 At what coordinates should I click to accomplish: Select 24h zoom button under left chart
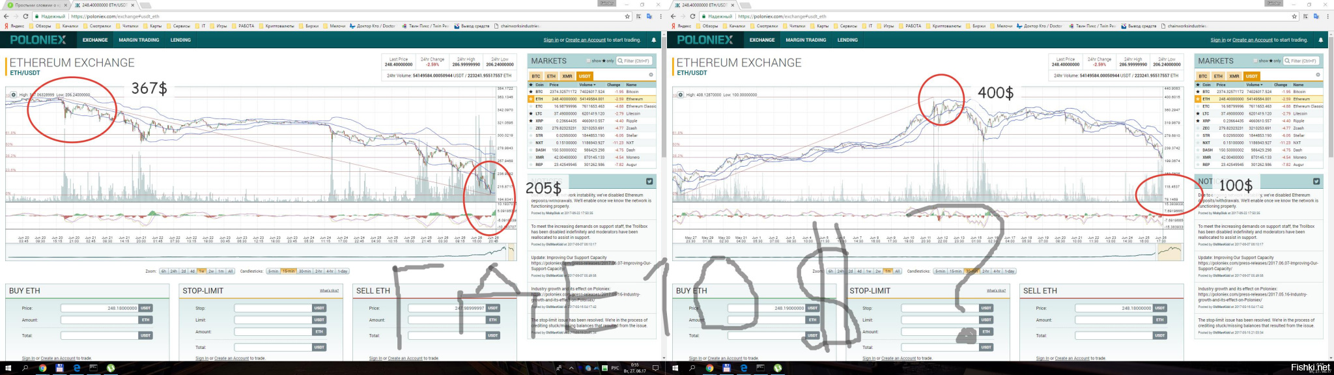[x=173, y=271]
